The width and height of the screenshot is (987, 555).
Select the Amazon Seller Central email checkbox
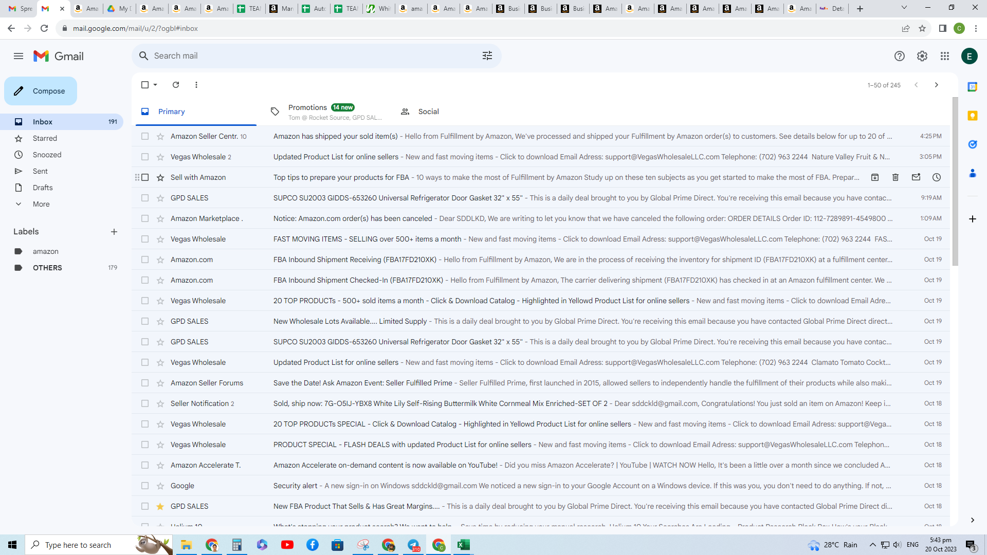coord(145,136)
